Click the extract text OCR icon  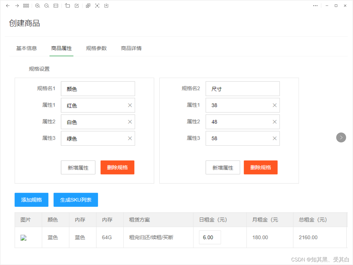(x=97, y=6)
